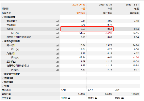The height and width of the screenshot is (101, 144).
Task: Click bar chart icon beside 负债合计
Action: point(58,54)
